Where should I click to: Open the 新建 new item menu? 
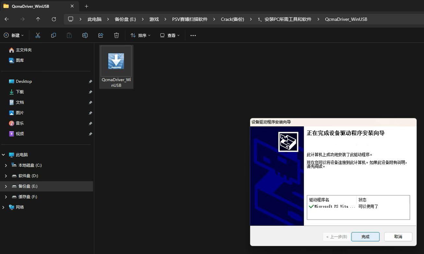click(x=14, y=35)
